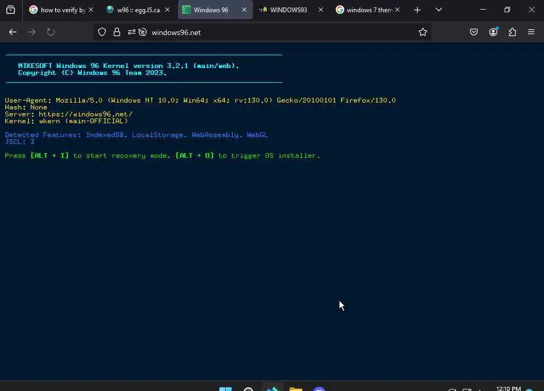Open File Explorer from taskbar

point(295,388)
